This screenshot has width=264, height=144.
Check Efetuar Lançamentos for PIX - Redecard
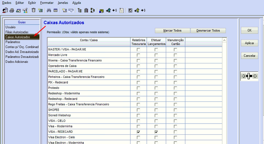tap(156, 83)
